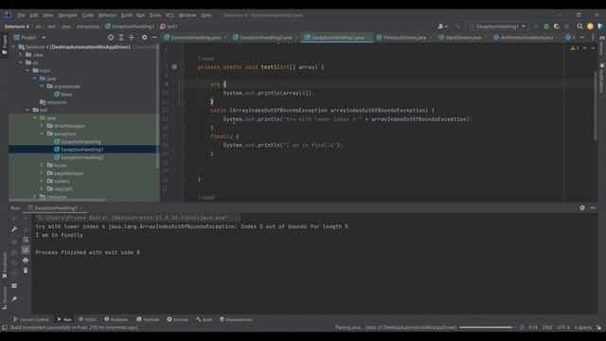Open the Refactor menu
The width and height of the screenshot is (606, 341).
[x=107, y=15]
